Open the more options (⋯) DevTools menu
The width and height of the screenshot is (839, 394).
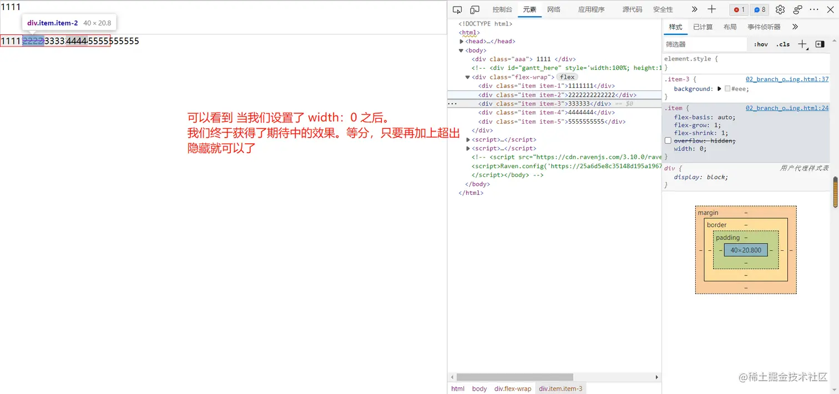tap(813, 9)
